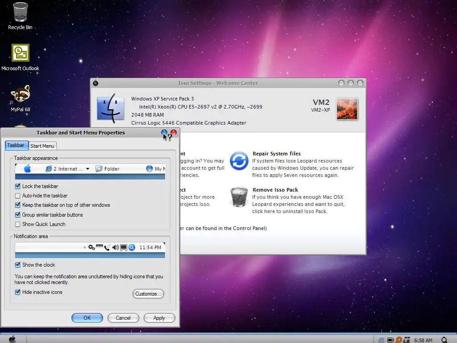The height and width of the screenshot is (343, 457).
Task: Select the Taskbar tab
Action: [17, 145]
